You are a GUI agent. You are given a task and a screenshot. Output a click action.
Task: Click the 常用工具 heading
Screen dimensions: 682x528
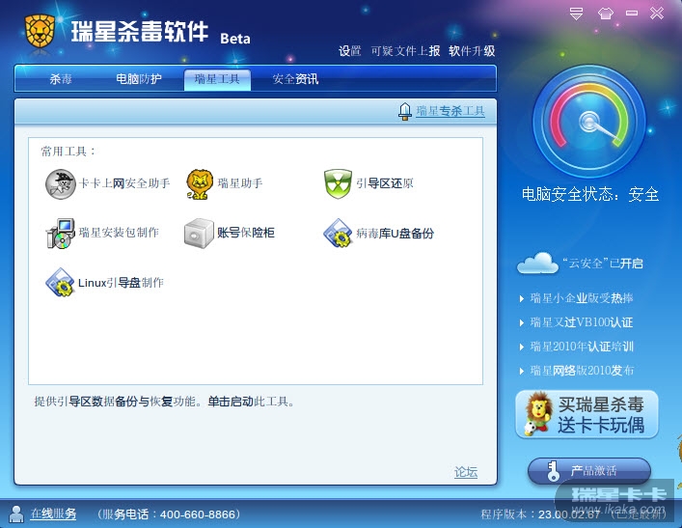coord(68,152)
